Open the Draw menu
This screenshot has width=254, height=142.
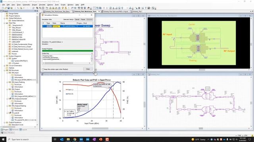click(x=19, y=5)
